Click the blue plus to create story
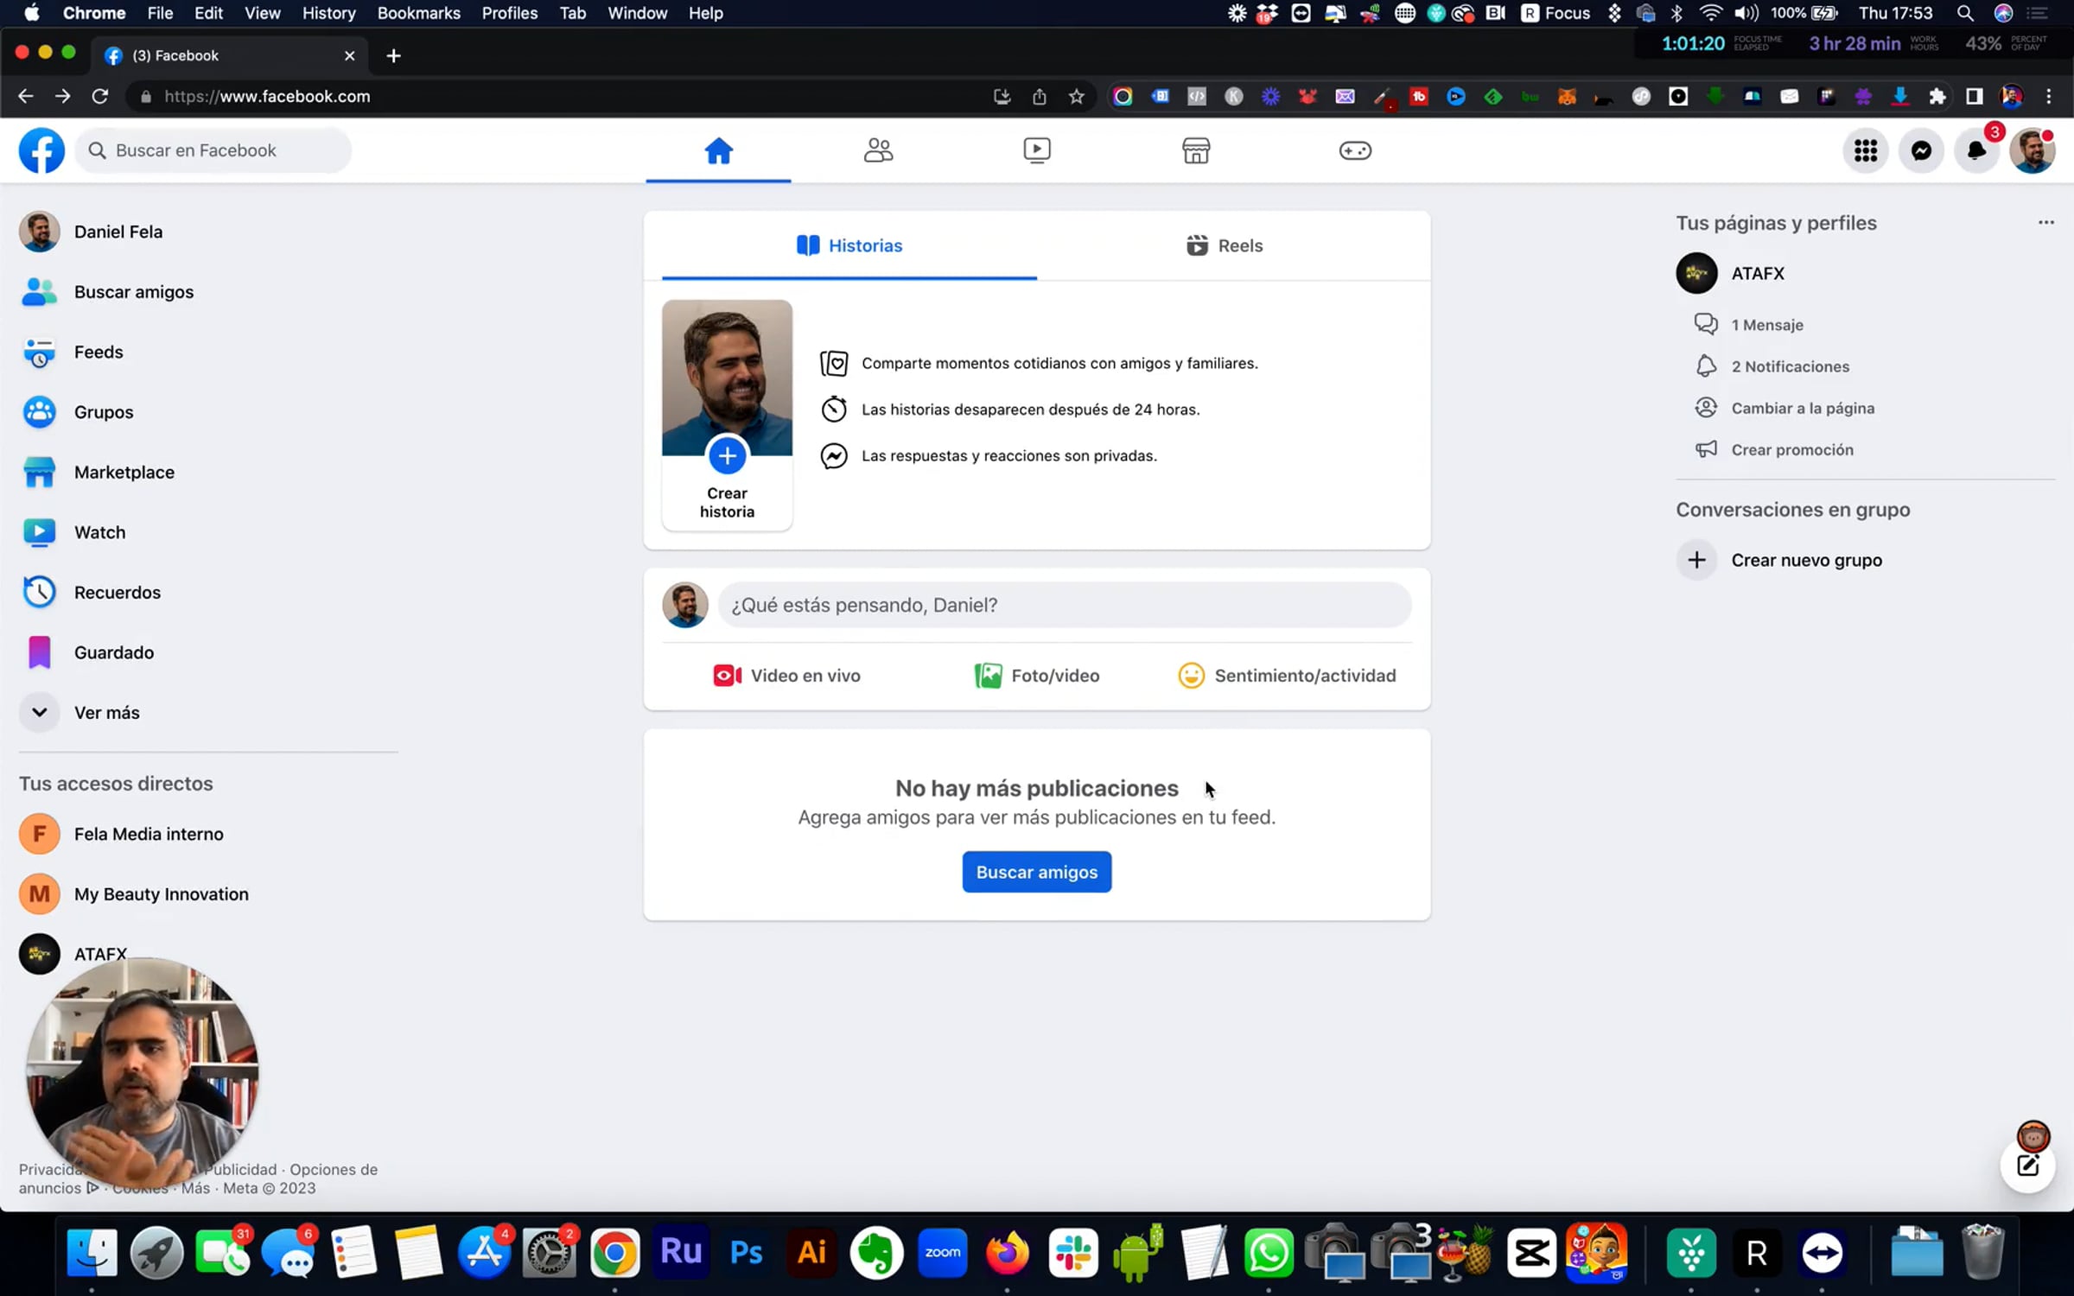This screenshot has height=1296, width=2074. 727,456
